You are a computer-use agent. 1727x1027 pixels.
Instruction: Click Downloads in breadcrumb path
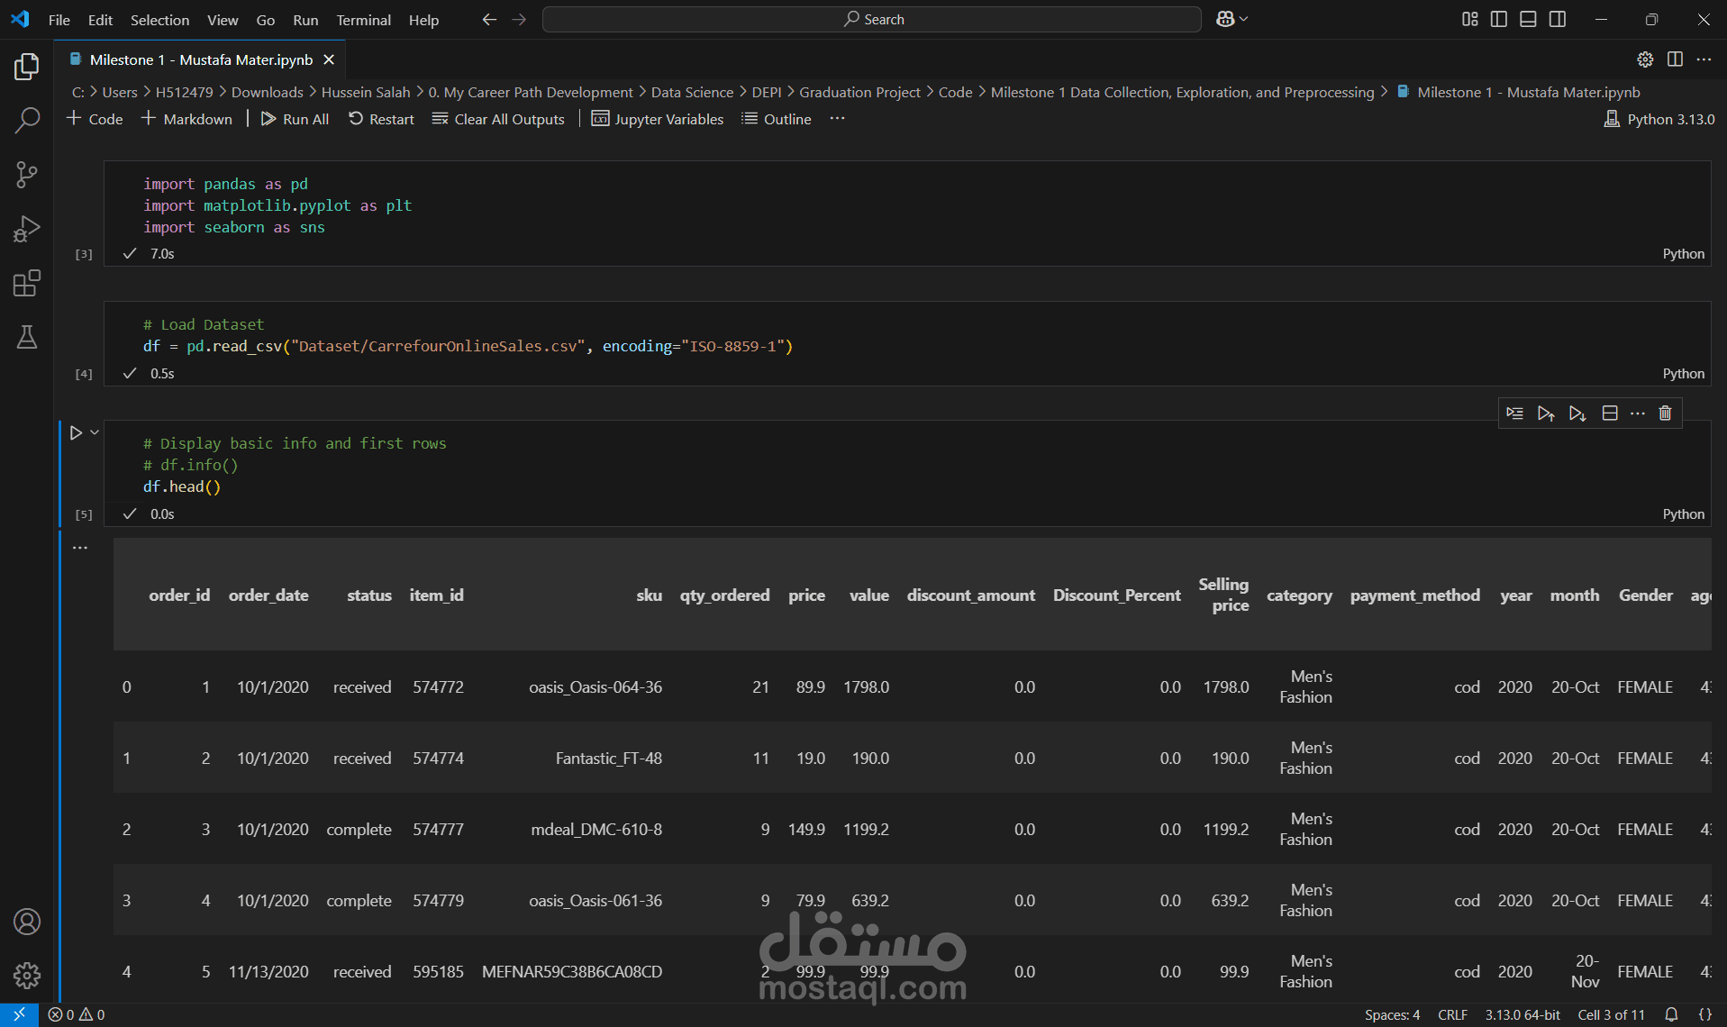pyautogui.click(x=267, y=92)
